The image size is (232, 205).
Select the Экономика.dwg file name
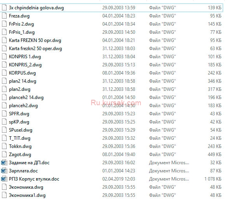26,187
